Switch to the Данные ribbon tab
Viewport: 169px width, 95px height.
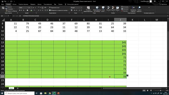39,4
